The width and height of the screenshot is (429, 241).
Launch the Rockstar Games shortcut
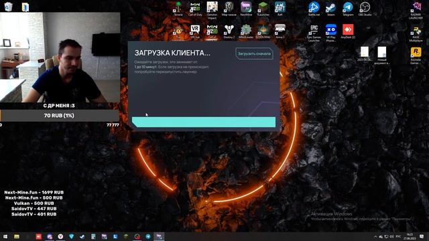[x=416, y=56]
